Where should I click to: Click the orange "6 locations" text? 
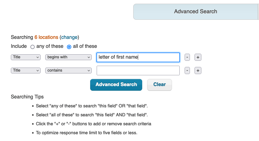[46, 37]
